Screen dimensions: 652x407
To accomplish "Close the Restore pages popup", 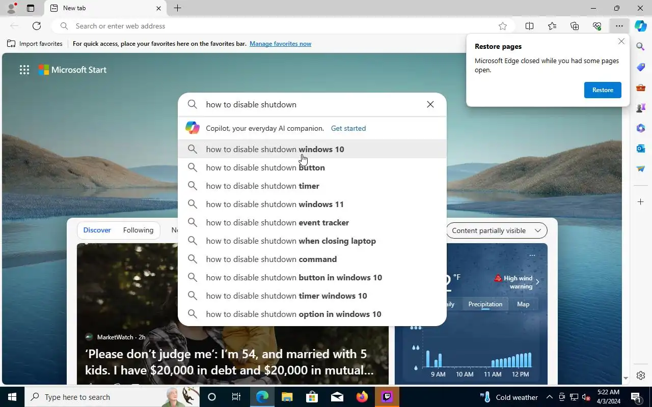I will pos(621,41).
